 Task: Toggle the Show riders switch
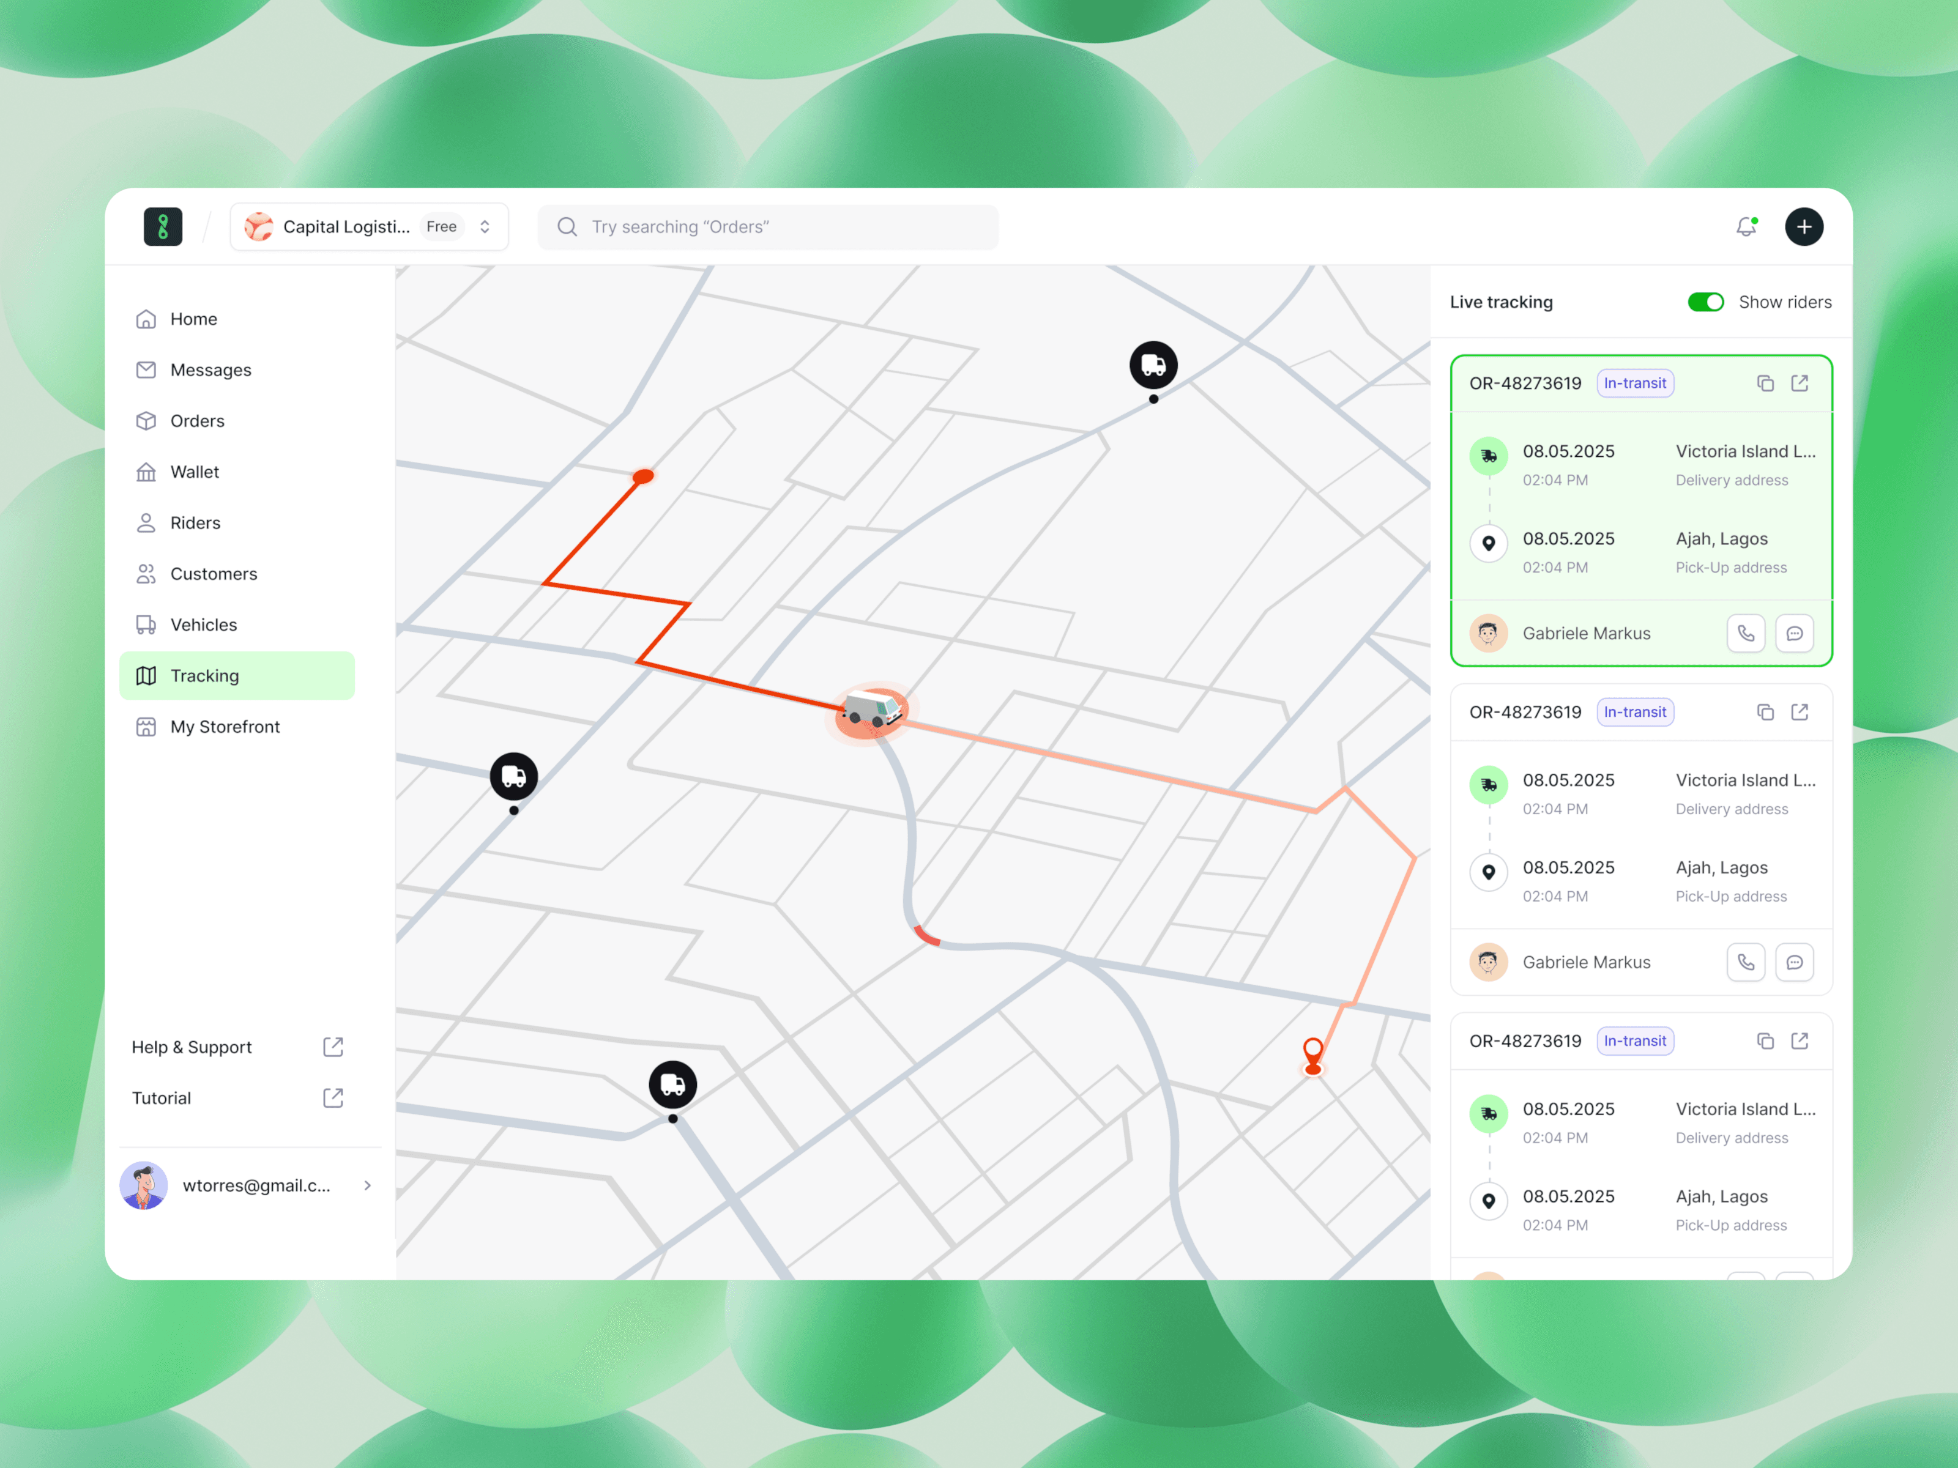(1705, 302)
